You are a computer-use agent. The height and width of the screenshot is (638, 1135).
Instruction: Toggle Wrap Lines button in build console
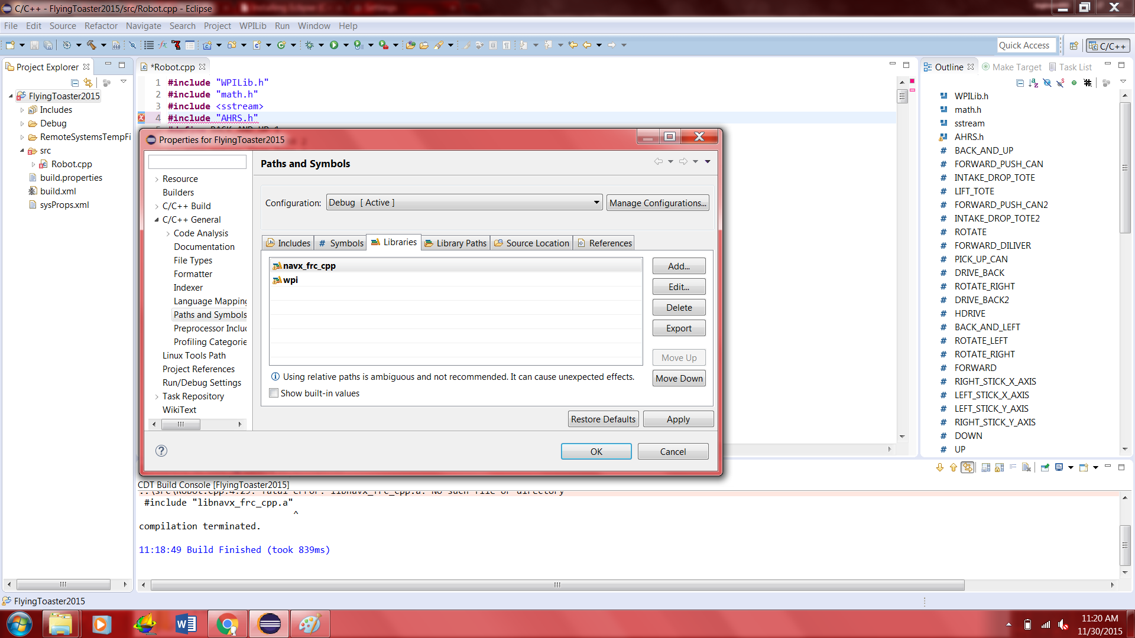[1013, 467]
